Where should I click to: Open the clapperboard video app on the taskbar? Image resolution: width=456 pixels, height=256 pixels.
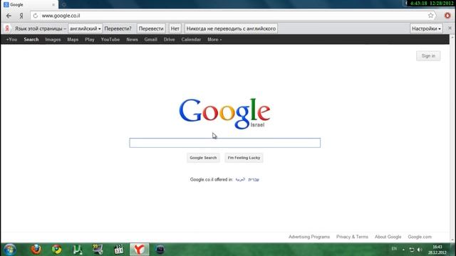[119, 250]
